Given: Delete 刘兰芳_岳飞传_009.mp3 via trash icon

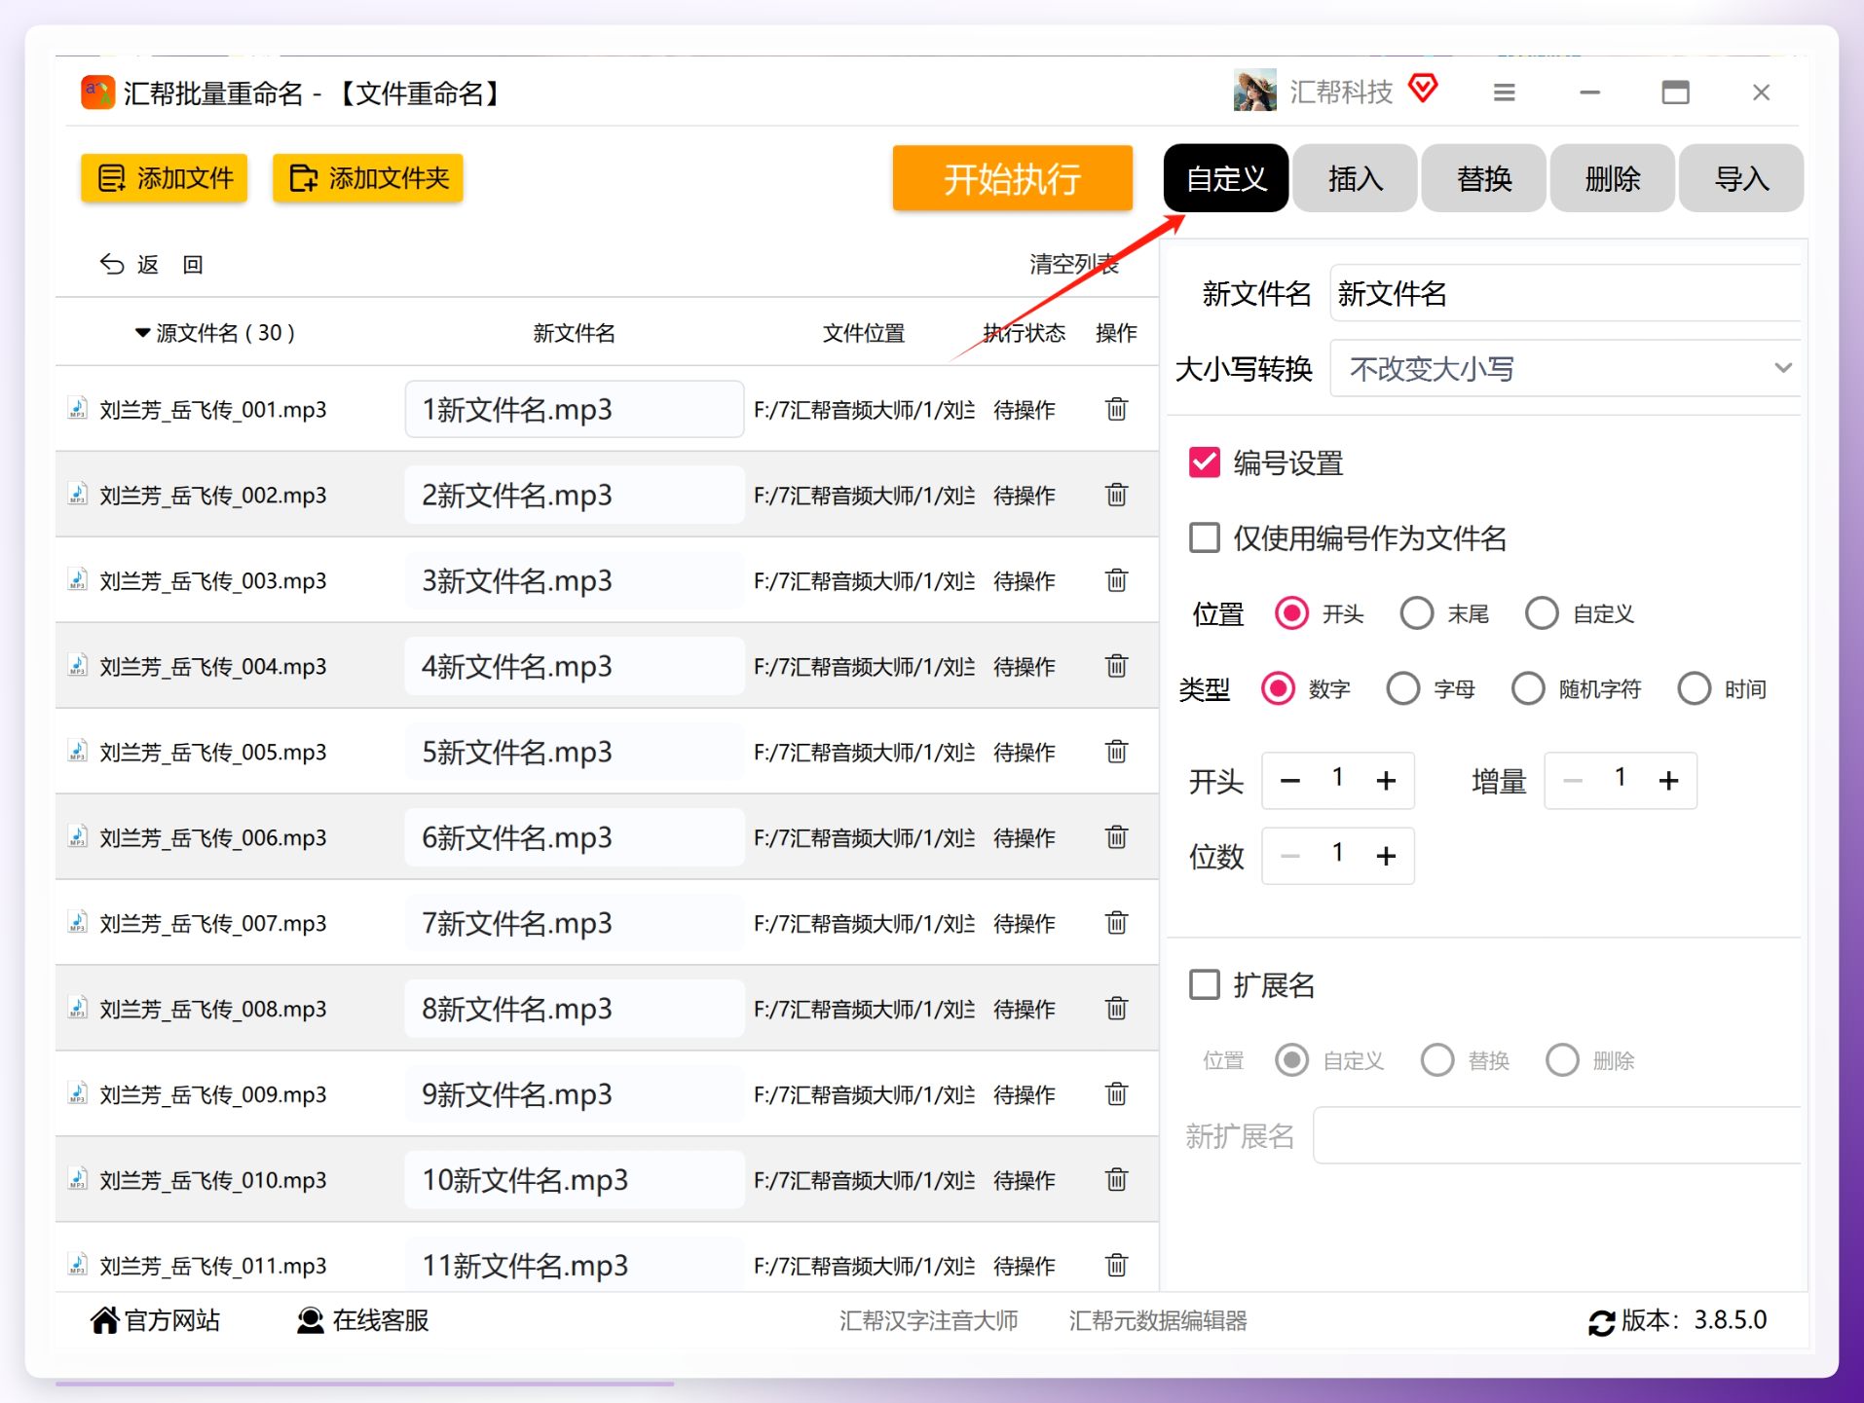Looking at the screenshot, I should (x=1116, y=1094).
